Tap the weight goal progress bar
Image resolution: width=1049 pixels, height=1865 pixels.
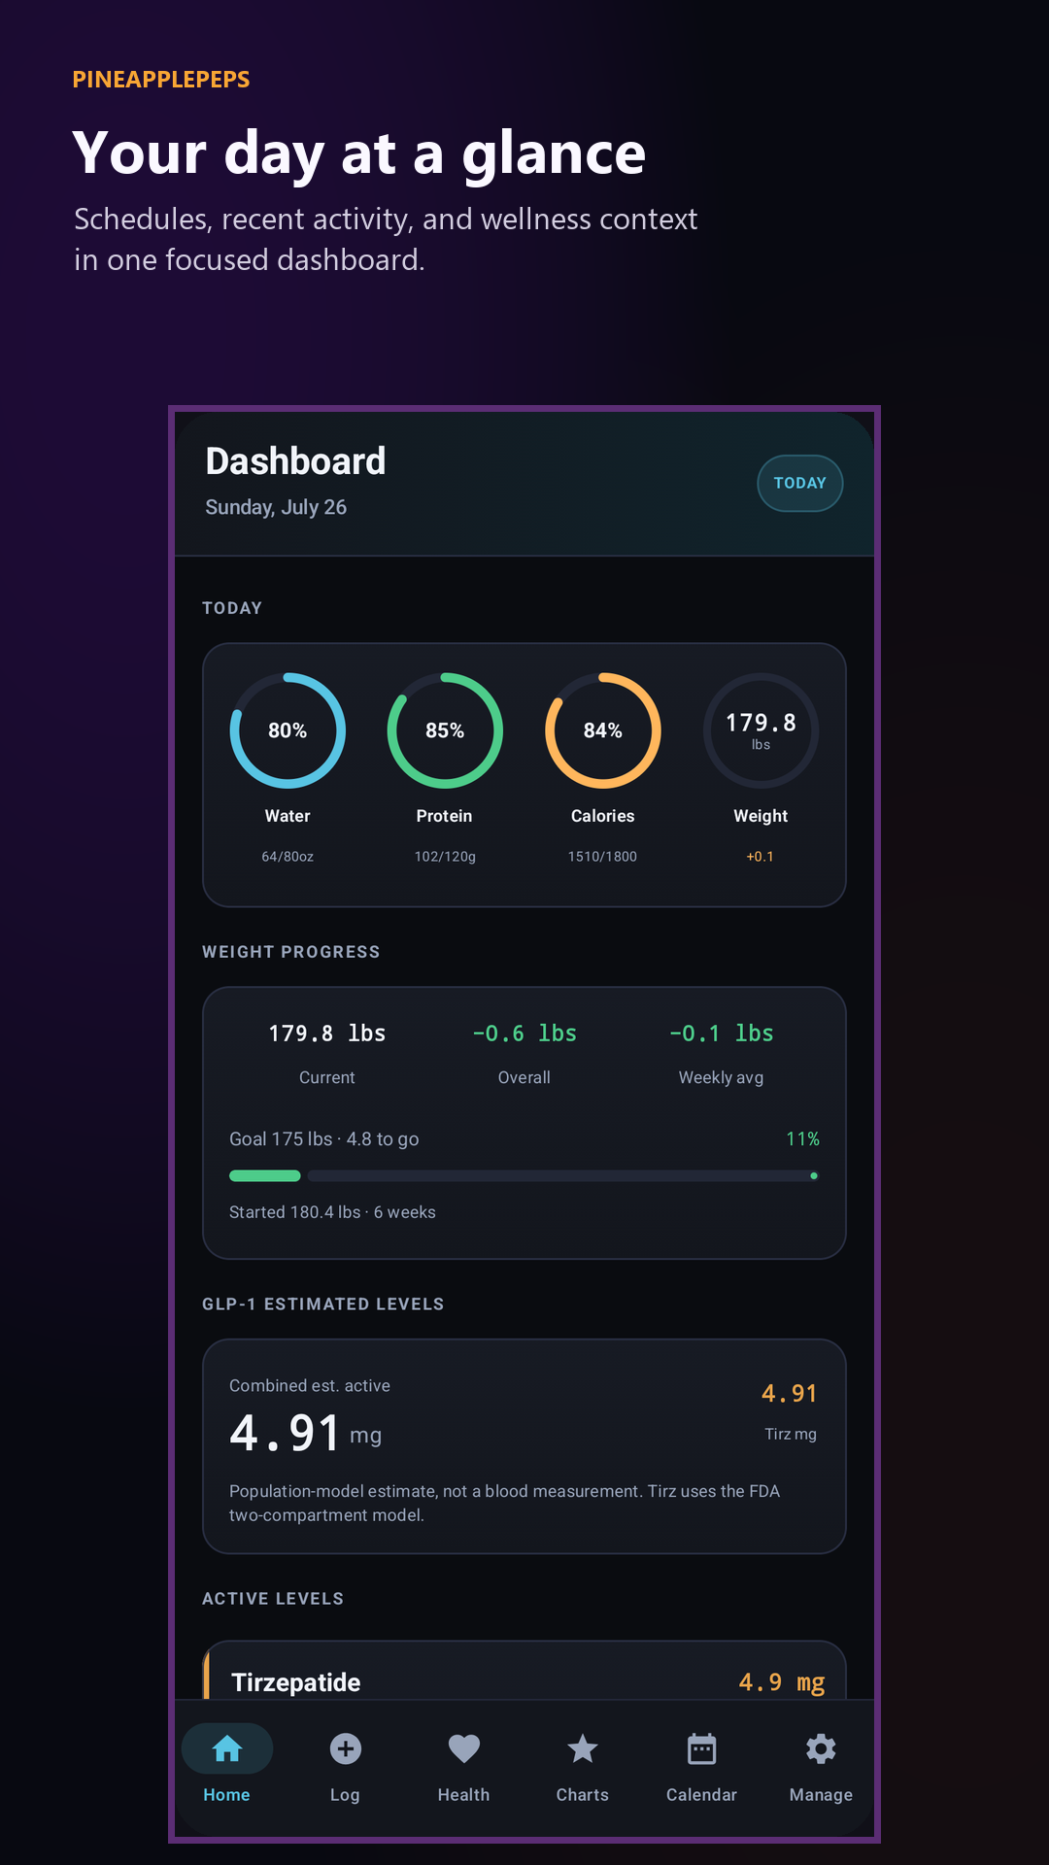click(524, 1175)
